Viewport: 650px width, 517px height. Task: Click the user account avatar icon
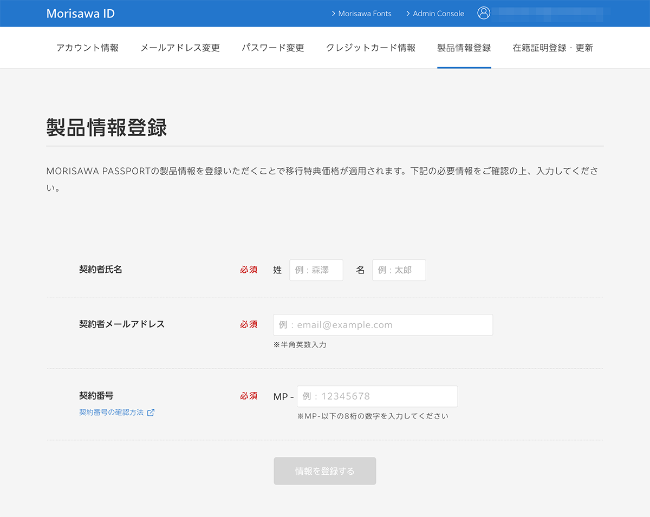coord(484,13)
